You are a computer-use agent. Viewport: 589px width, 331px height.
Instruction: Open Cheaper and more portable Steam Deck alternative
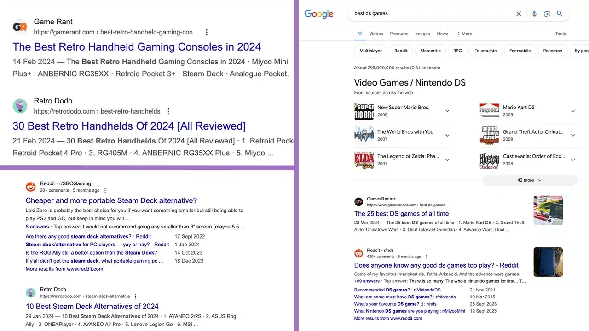(x=111, y=200)
